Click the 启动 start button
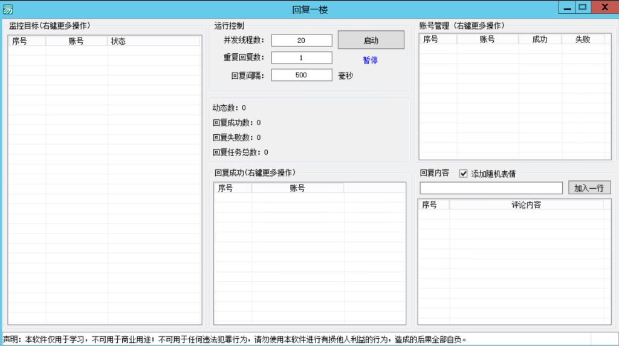Viewport: 619px width, 346px height. 371,41
